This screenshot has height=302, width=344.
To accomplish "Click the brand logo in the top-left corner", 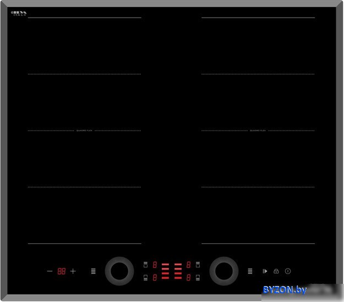I will (x=19, y=13).
